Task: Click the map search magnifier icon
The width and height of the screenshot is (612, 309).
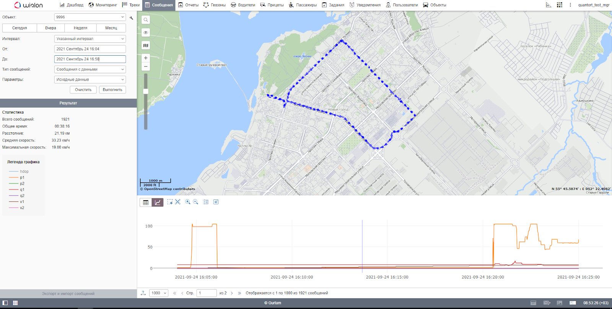Action: click(x=146, y=20)
